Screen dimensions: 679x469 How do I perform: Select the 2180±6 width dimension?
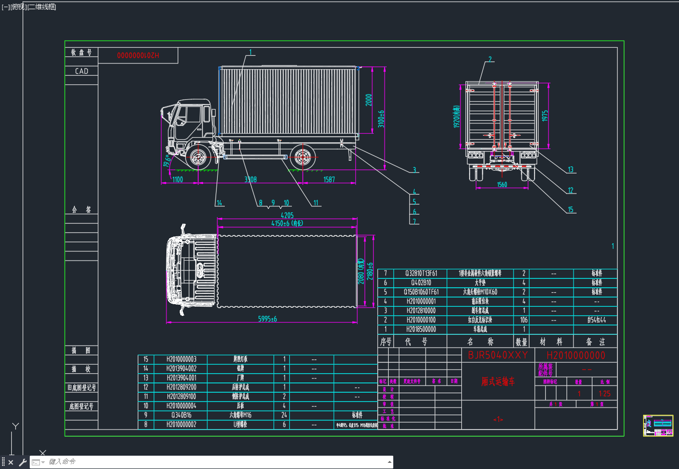[370, 271]
